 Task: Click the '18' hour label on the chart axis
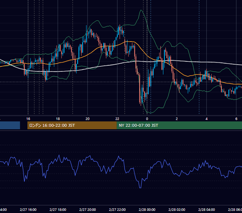coord(58,119)
